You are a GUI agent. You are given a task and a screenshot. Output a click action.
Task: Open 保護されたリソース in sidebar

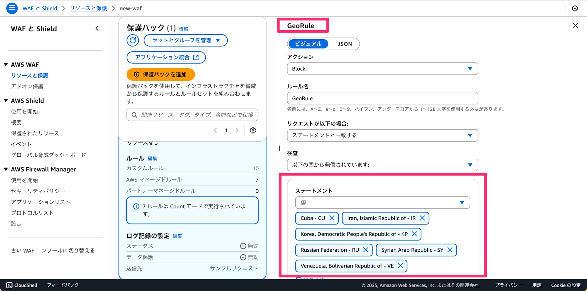(35, 133)
